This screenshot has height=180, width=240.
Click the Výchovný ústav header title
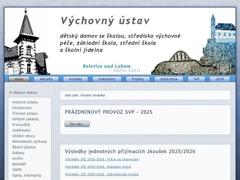[x=105, y=21]
